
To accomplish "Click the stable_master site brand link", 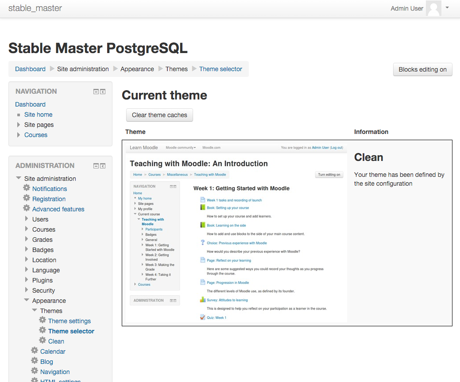I will (x=35, y=8).
